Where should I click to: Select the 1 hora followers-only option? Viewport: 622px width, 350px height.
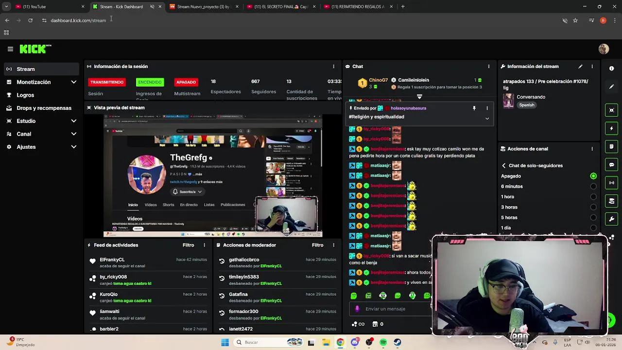click(x=593, y=197)
